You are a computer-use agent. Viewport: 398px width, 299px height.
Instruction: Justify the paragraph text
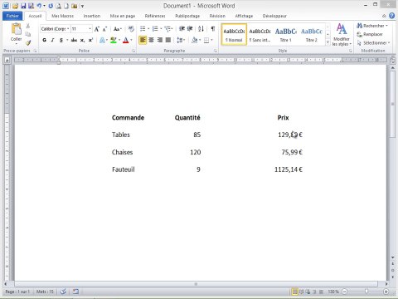pyautogui.click(x=168, y=40)
